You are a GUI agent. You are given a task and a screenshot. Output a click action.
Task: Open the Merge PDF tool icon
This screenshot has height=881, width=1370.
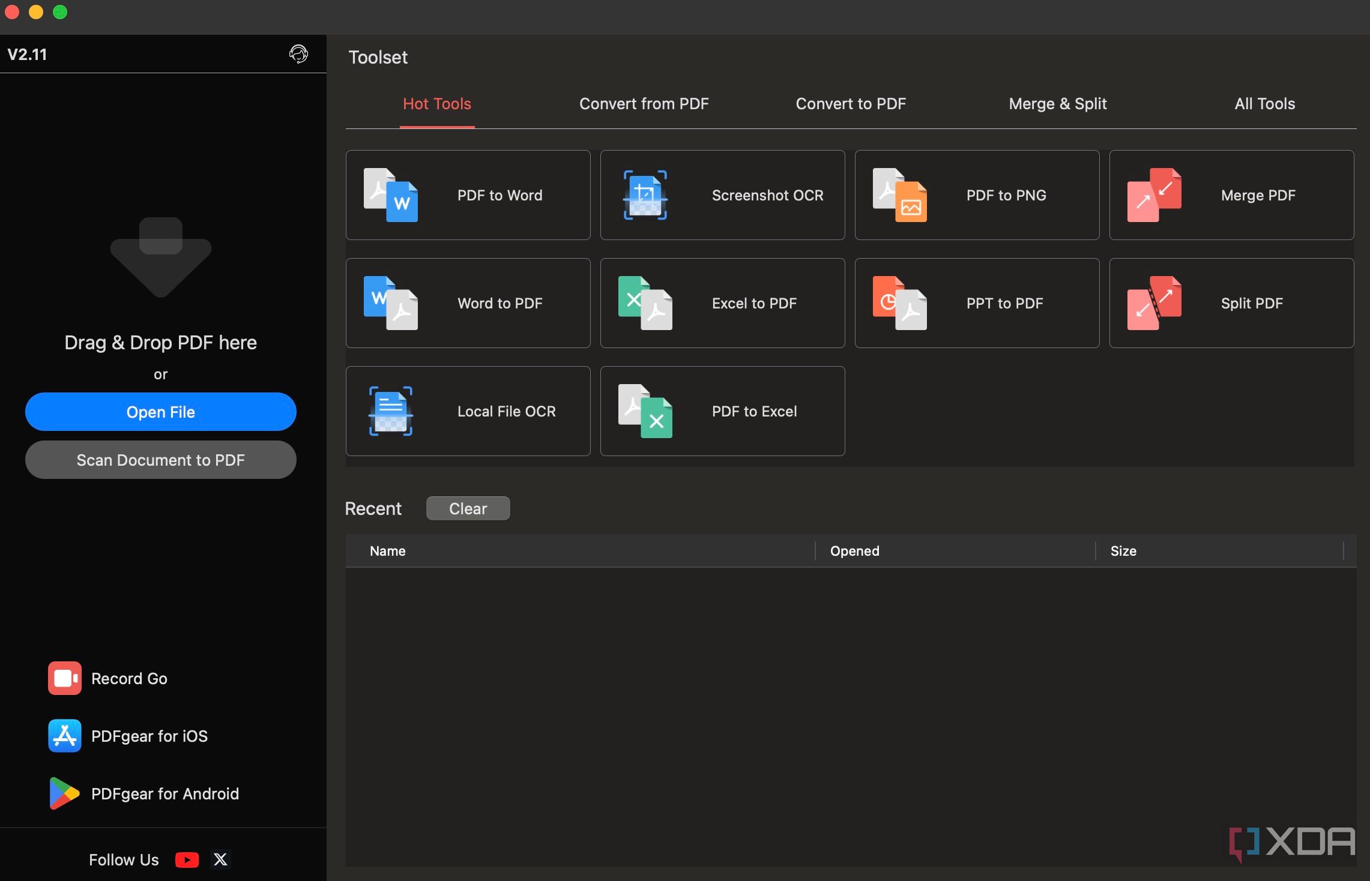tap(1154, 195)
